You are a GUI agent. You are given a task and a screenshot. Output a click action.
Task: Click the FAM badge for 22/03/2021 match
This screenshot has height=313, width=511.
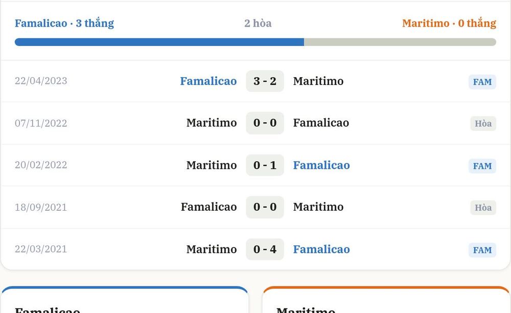(x=482, y=250)
